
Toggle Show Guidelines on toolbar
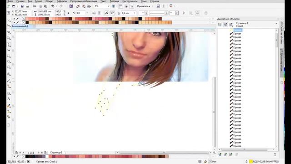tap(132, 6)
